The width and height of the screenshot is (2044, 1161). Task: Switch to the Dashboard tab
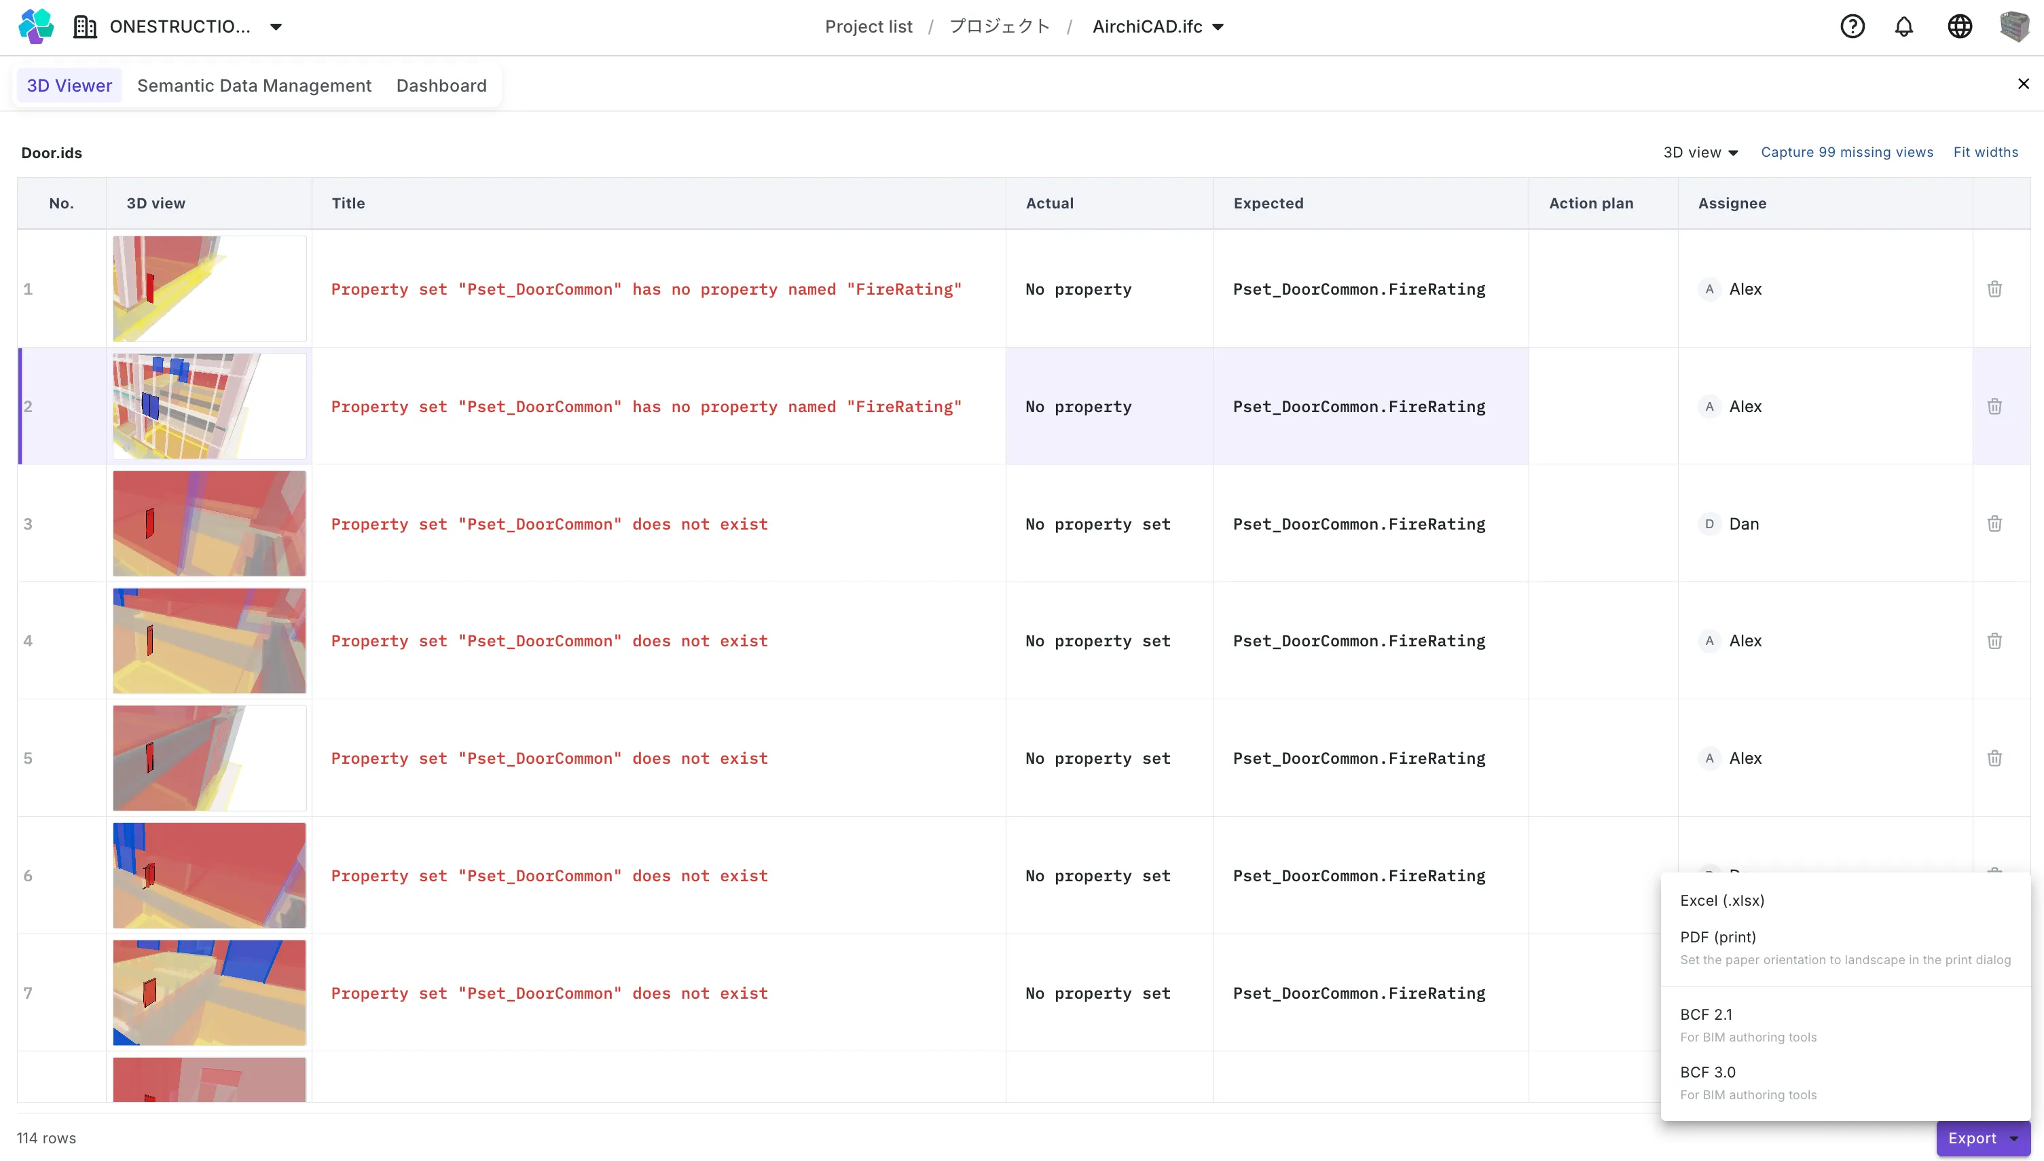pos(441,86)
